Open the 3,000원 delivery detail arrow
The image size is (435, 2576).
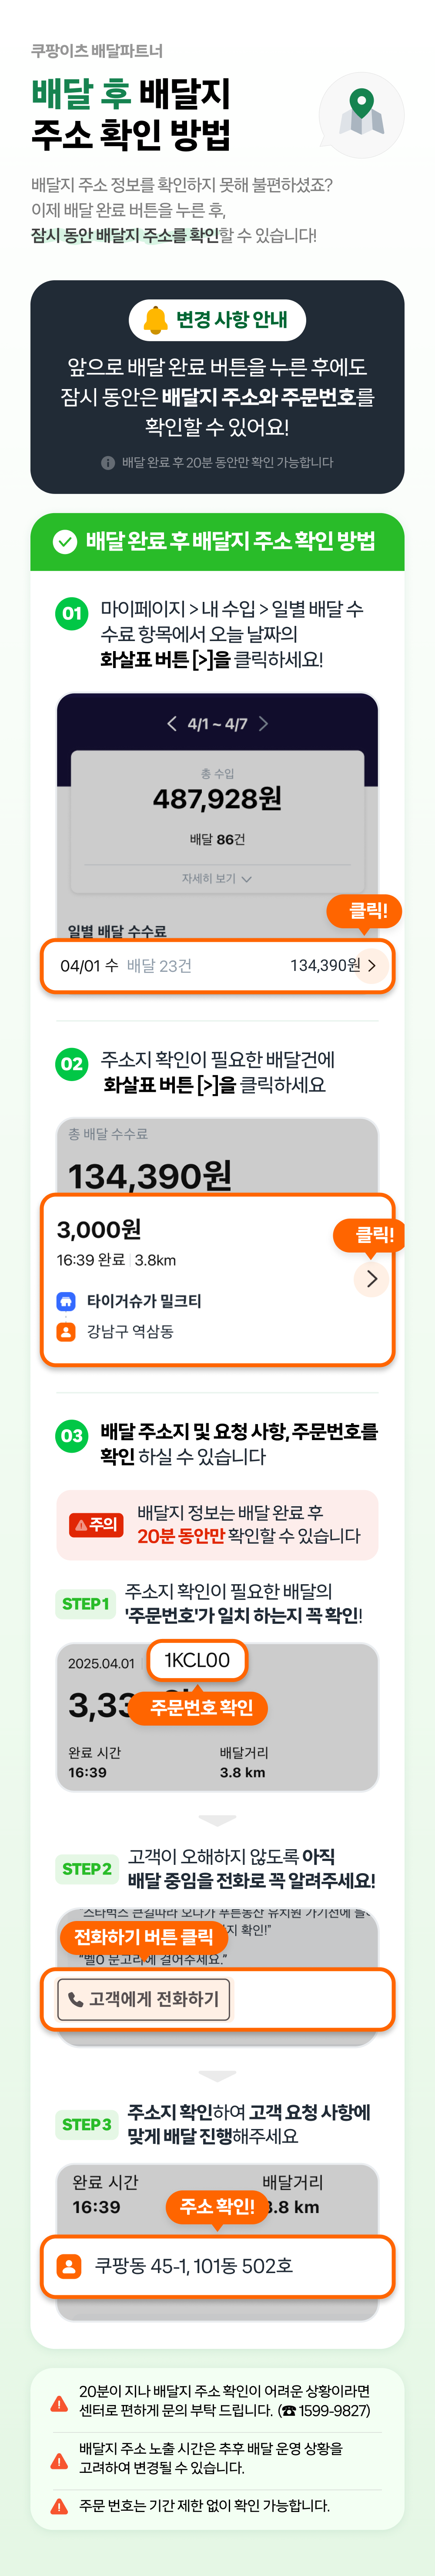(371, 1279)
